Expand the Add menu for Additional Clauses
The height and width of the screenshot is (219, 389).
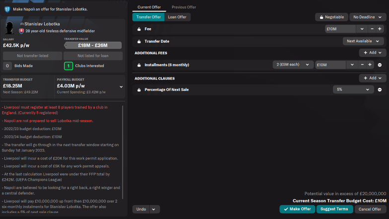[372, 78]
